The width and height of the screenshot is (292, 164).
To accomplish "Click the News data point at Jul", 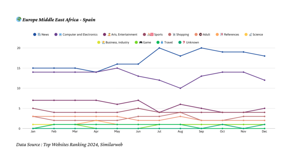I will click(x=159, y=48).
